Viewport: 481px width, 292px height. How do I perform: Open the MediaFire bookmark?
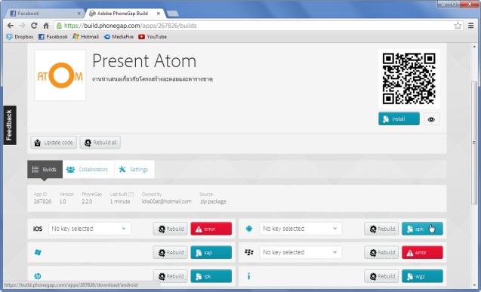119,37
